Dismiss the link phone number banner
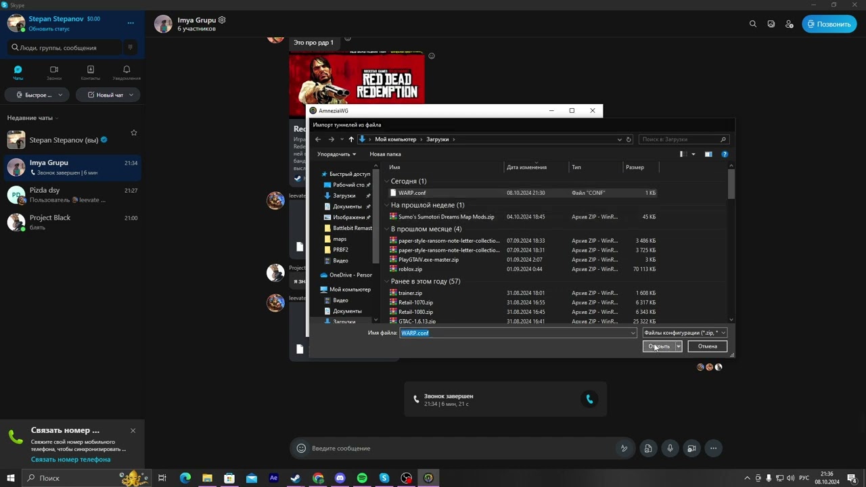The width and height of the screenshot is (866, 487). [x=133, y=430]
